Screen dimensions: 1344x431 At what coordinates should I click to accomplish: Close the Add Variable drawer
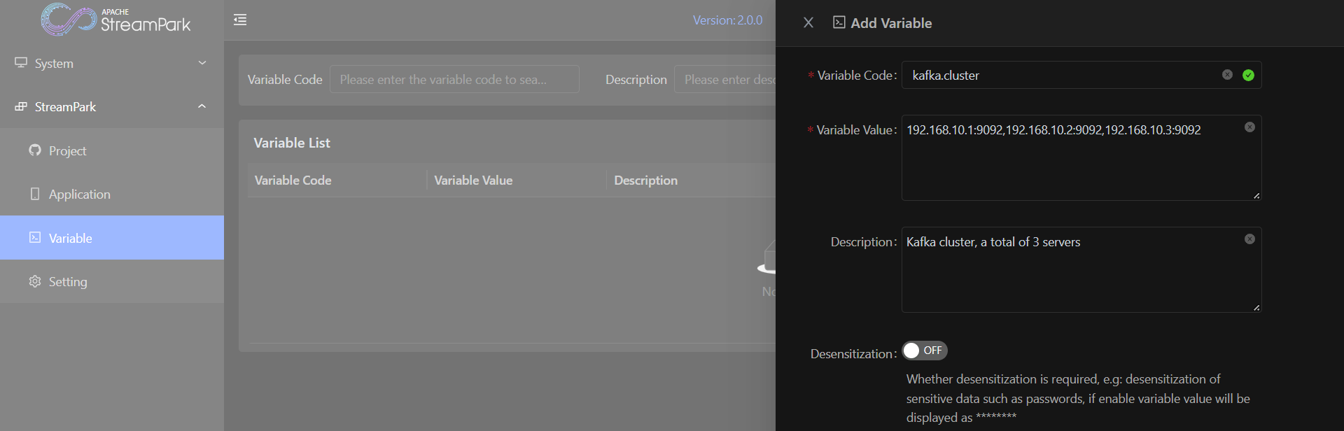point(808,22)
